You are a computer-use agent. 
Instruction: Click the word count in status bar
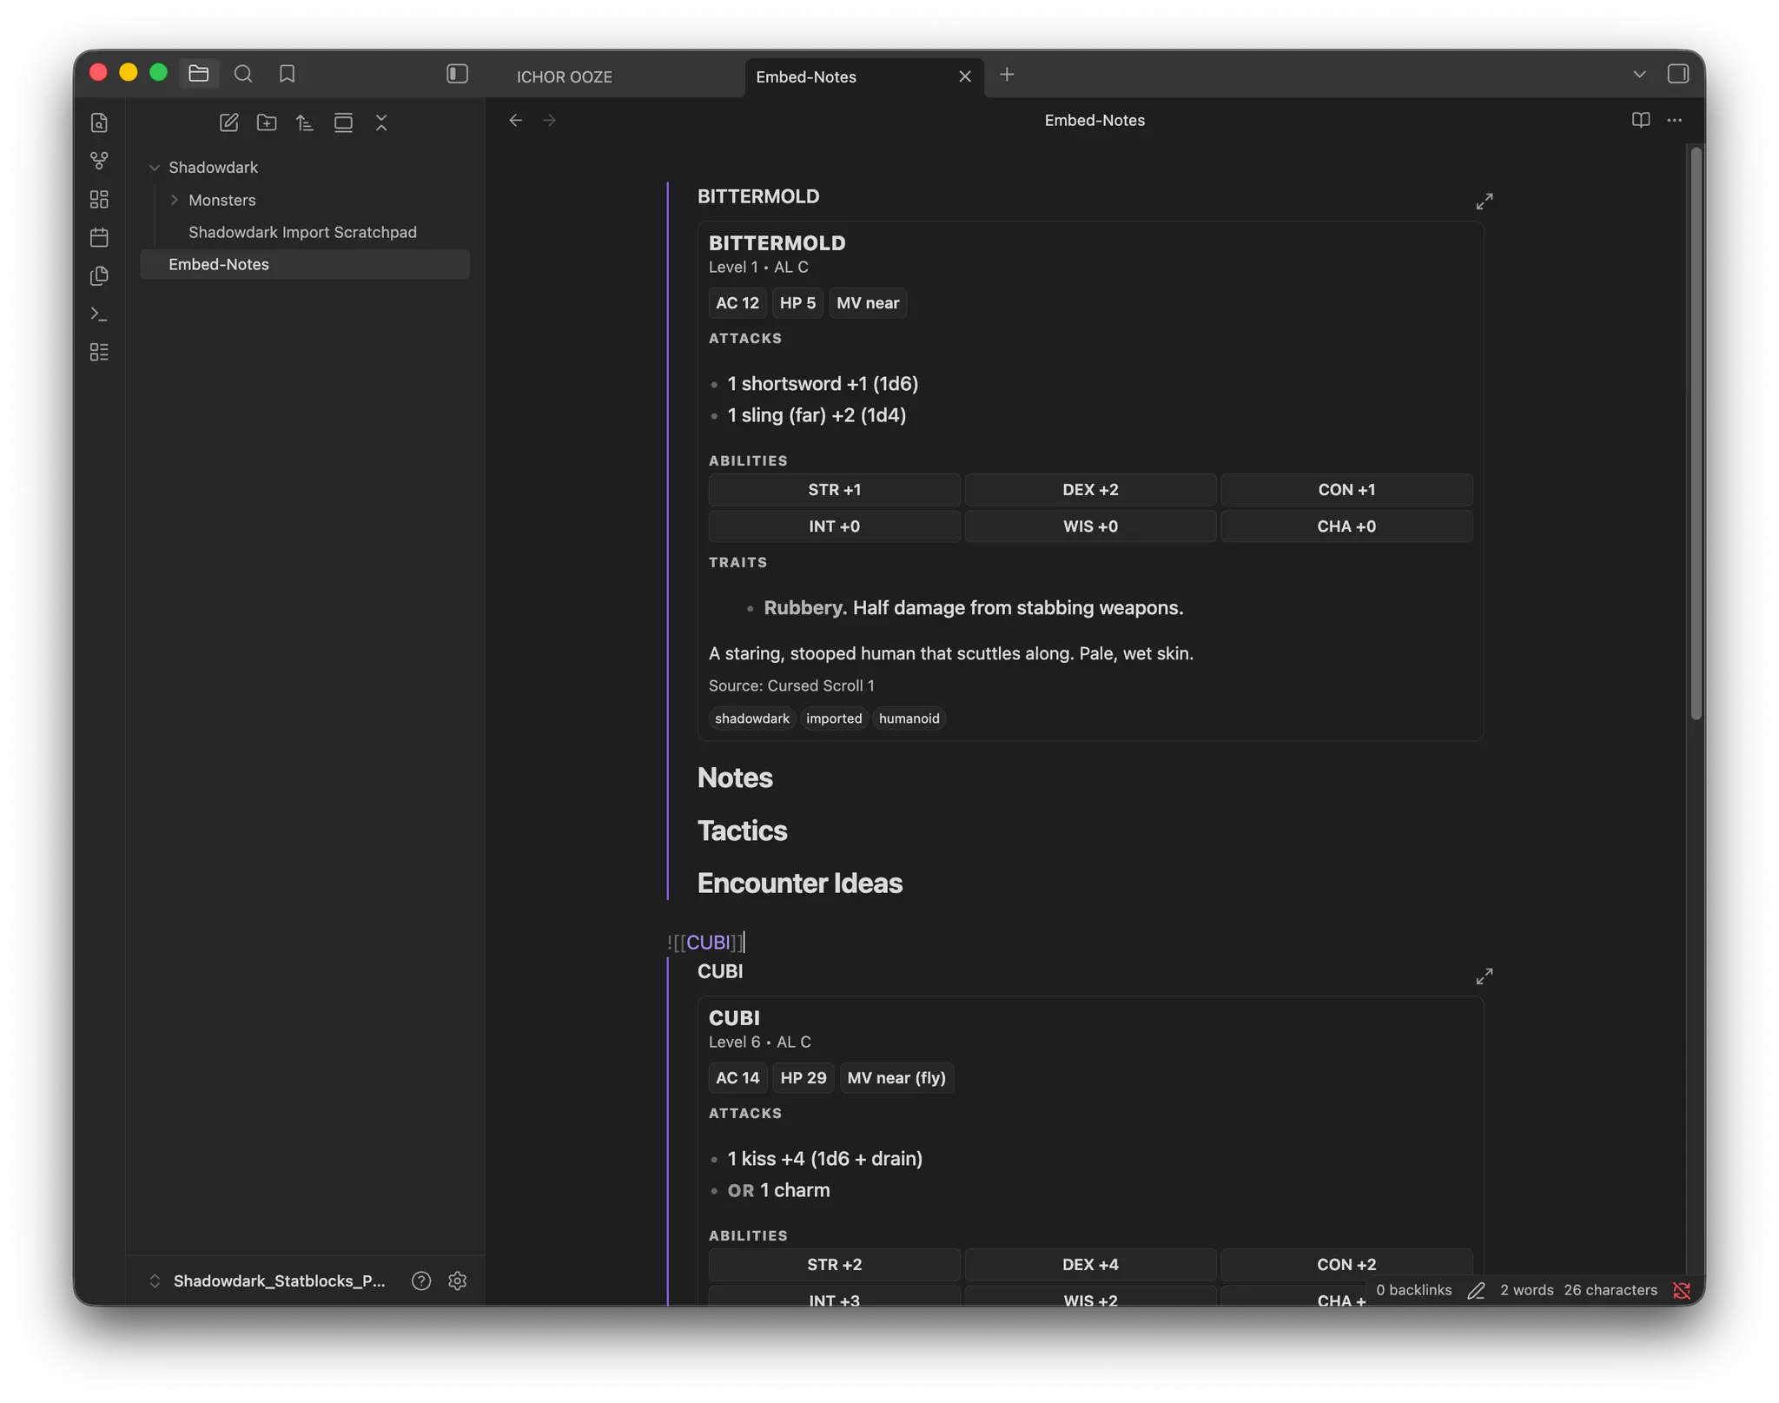[x=1526, y=1290]
